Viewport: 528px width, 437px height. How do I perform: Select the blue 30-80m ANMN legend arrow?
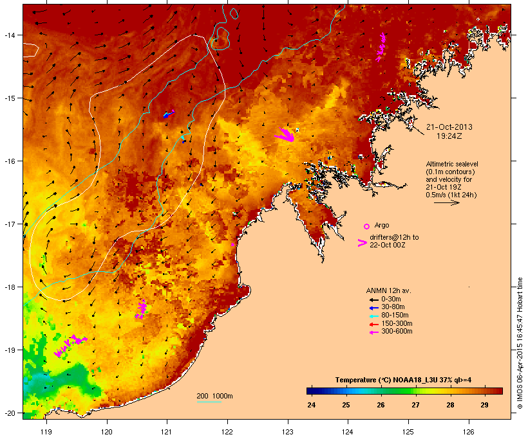[x=373, y=308]
